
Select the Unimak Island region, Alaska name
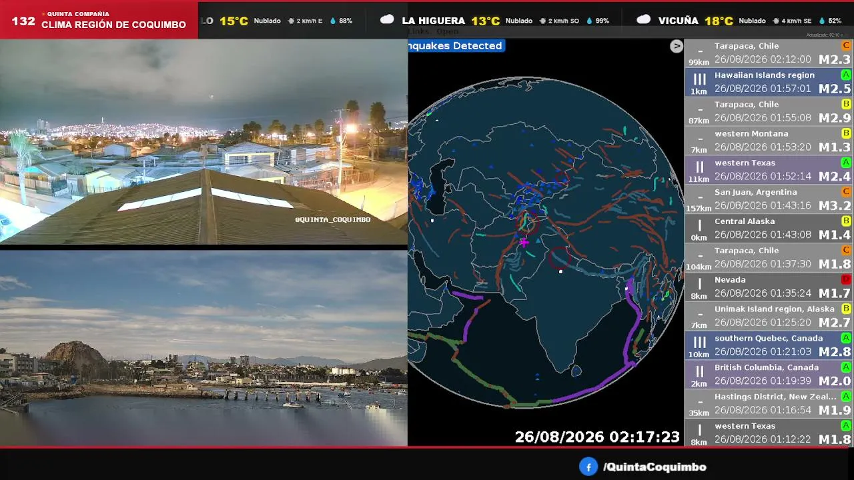[775, 309]
